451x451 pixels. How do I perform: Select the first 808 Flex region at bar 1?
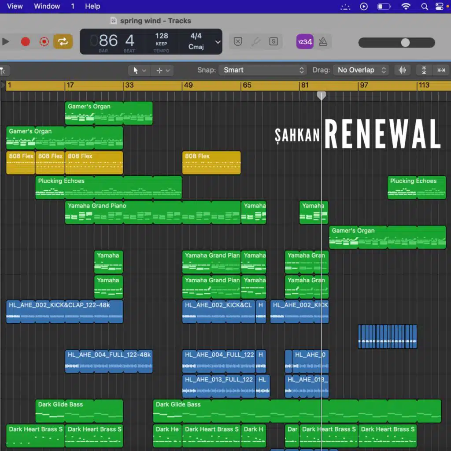click(x=20, y=163)
